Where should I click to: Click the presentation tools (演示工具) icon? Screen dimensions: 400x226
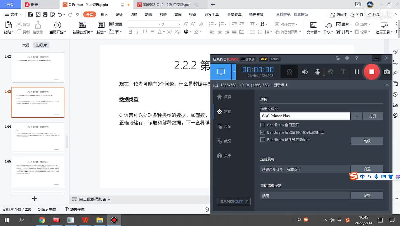(384, 25)
